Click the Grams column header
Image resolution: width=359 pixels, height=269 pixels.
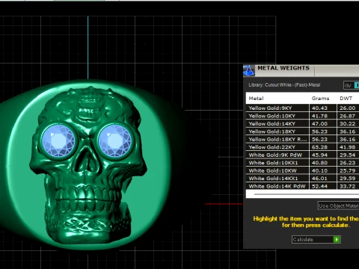pos(320,98)
